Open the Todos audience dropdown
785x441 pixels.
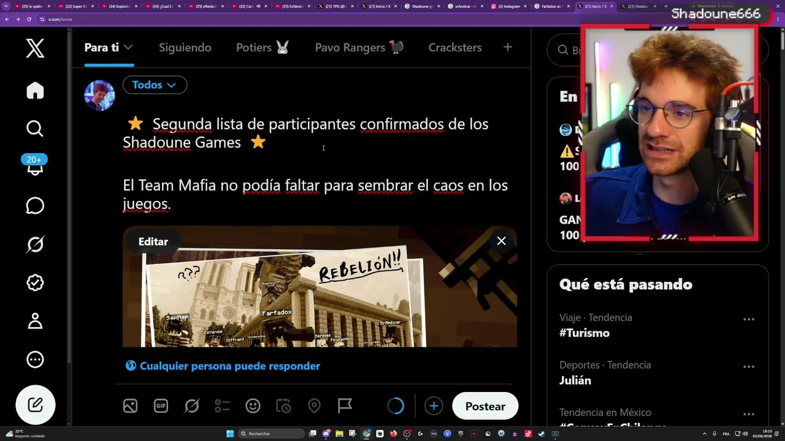(x=155, y=85)
